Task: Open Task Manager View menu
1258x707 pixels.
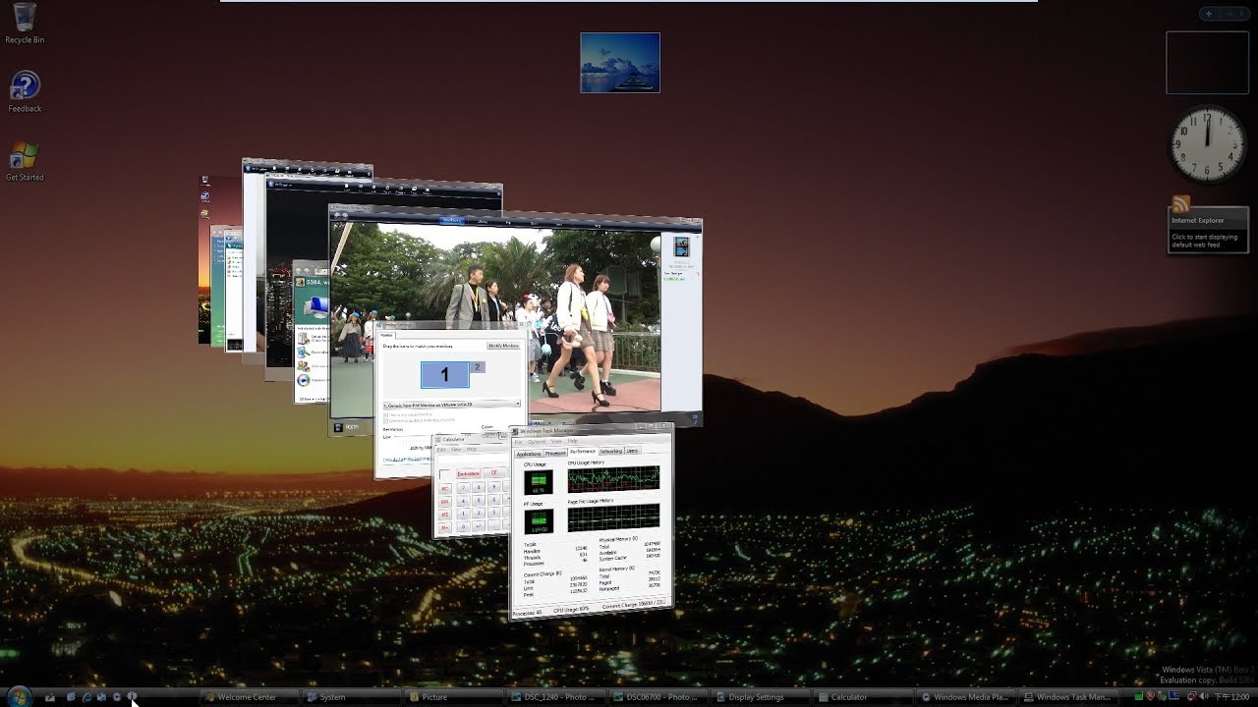Action: click(556, 441)
